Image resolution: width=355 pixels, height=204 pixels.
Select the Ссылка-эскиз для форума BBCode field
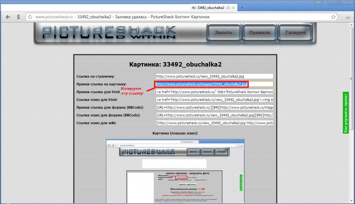click(x=214, y=115)
